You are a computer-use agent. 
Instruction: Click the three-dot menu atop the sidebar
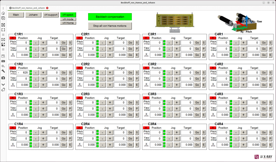3,8
